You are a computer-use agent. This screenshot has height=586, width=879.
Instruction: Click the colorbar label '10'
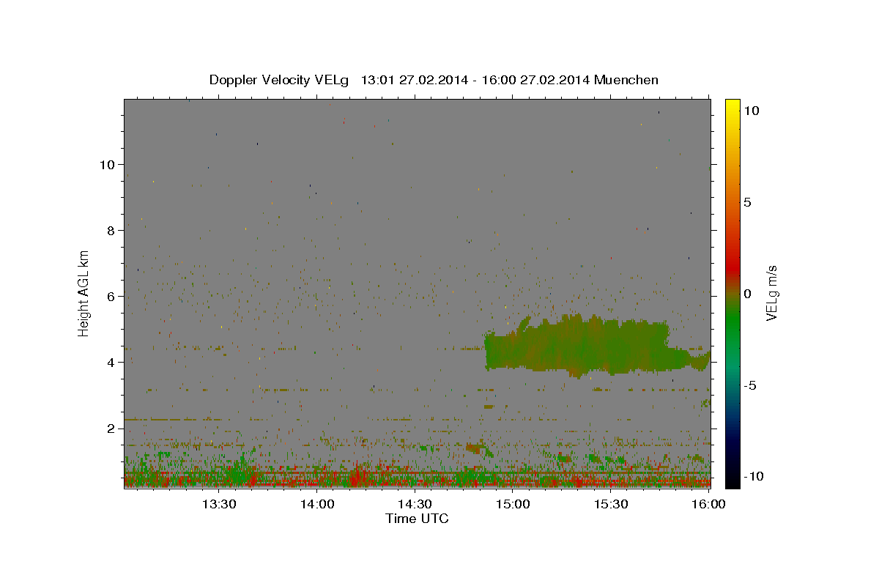coord(751,111)
